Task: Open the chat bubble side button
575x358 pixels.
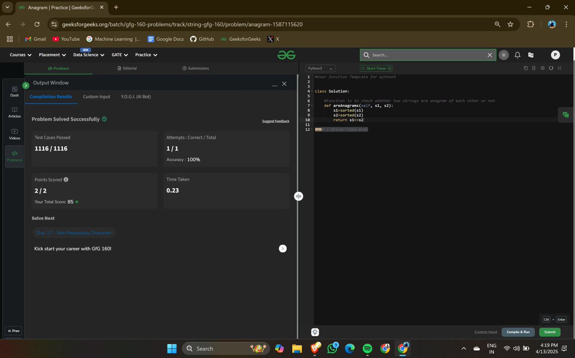Action: point(566,115)
